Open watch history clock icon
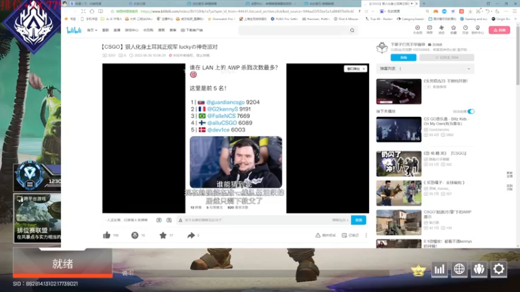The image size is (520, 292). (465, 29)
